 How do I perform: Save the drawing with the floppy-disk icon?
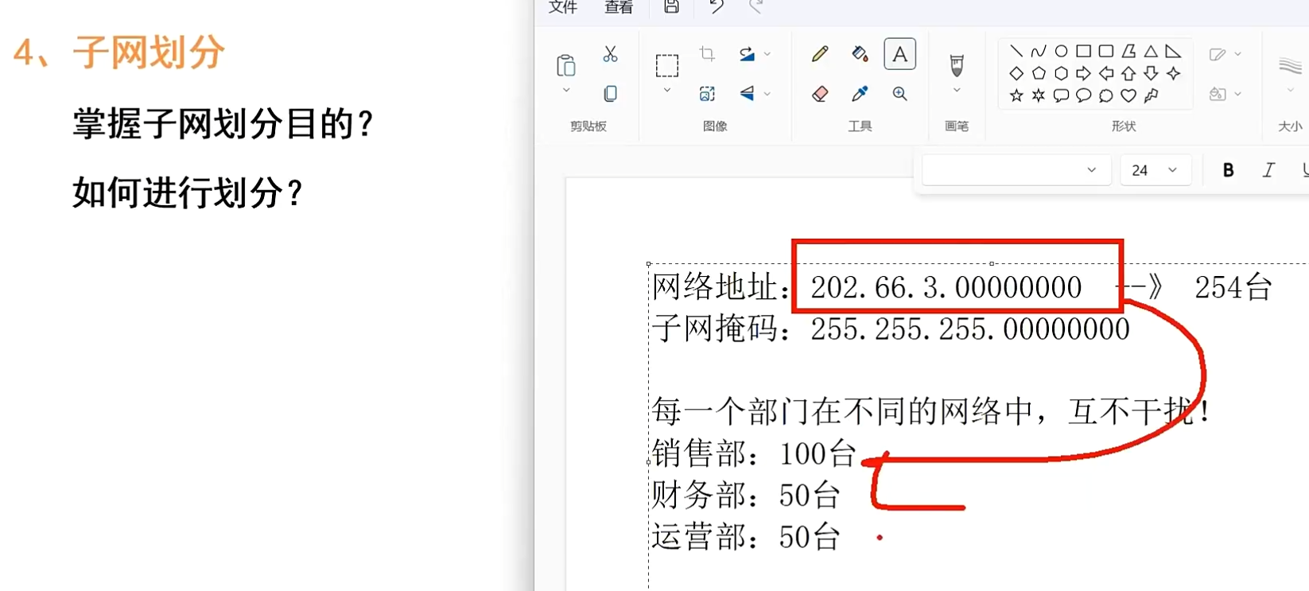[x=671, y=6]
